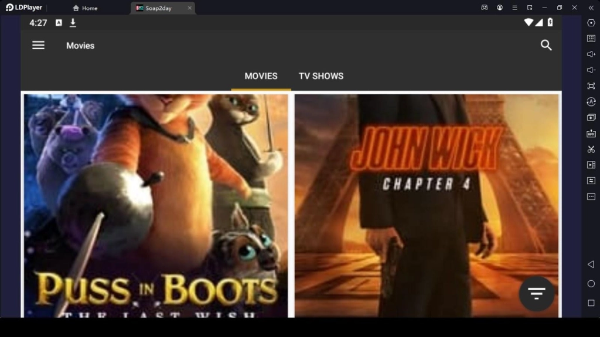Open the LDPlayer title bar menu

pyautogui.click(x=514, y=8)
